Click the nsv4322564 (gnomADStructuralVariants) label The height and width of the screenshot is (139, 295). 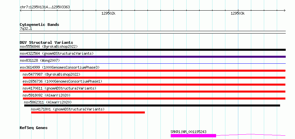[x=57, y=53]
